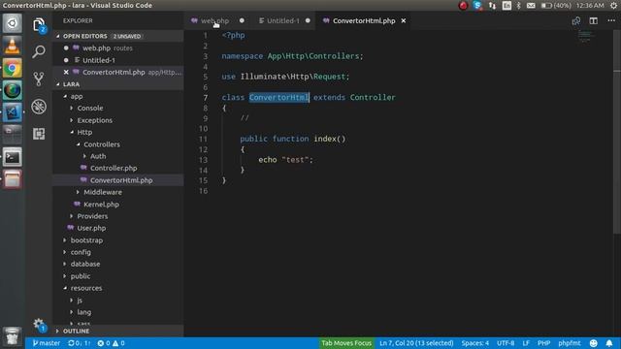Open the Source Control view icon

point(39,79)
